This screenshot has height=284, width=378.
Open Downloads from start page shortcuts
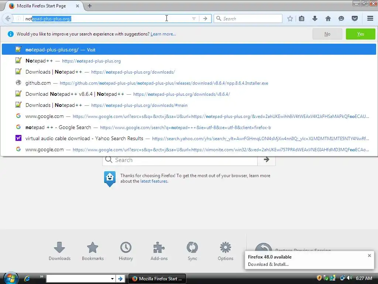pos(59,251)
